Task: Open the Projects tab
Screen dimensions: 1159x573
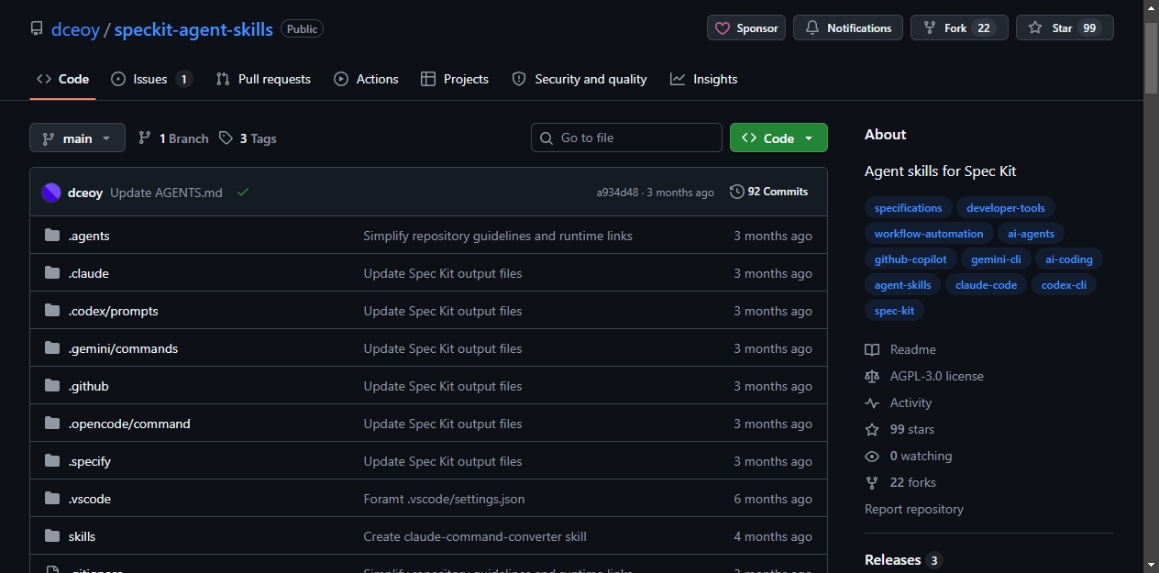Action: tap(455, 79)
